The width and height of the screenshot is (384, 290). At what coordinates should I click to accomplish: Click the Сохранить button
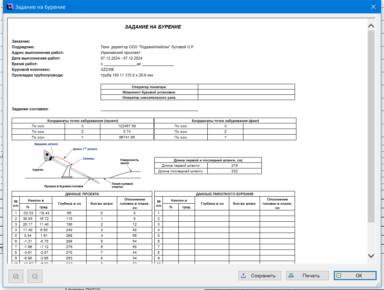[260, 276]
